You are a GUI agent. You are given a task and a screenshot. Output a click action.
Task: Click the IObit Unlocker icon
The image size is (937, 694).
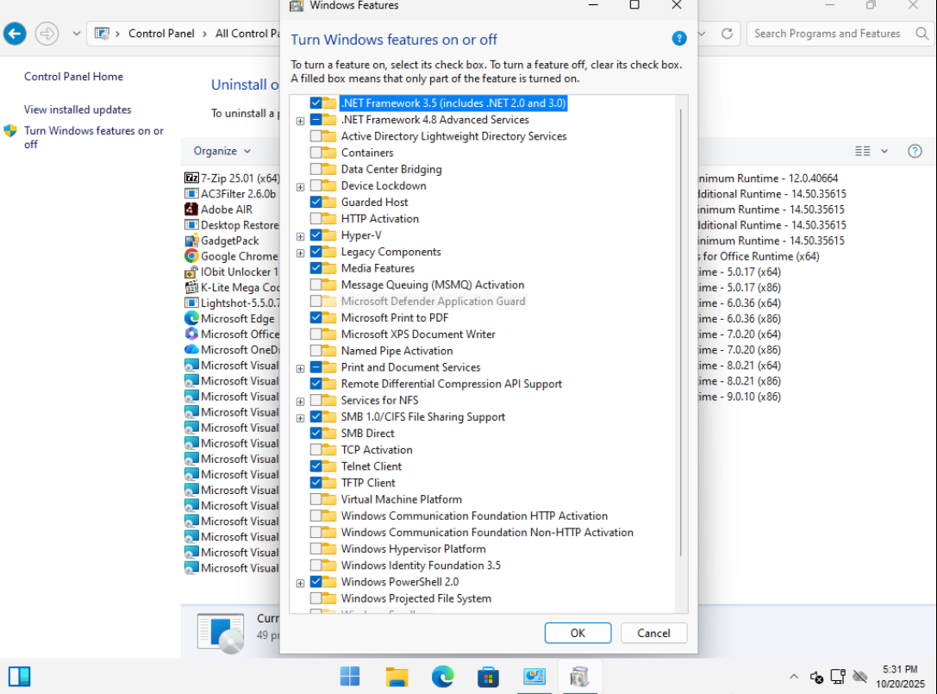(x=191, y=272)
